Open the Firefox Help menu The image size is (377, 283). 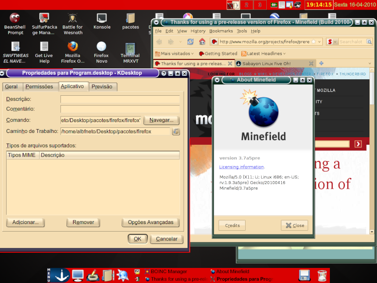point(255,31)
